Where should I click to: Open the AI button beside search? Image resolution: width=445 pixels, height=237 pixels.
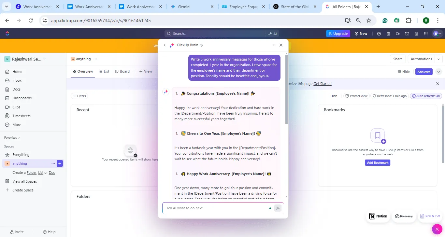(272, 34)
